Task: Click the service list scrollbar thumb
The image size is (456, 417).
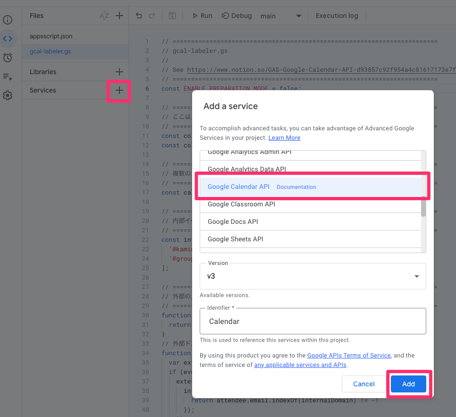Action: click(x=423, y=206)
